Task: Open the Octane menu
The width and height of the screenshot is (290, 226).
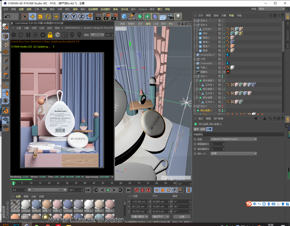Action: pyautogui.click(x=143, y=9)
